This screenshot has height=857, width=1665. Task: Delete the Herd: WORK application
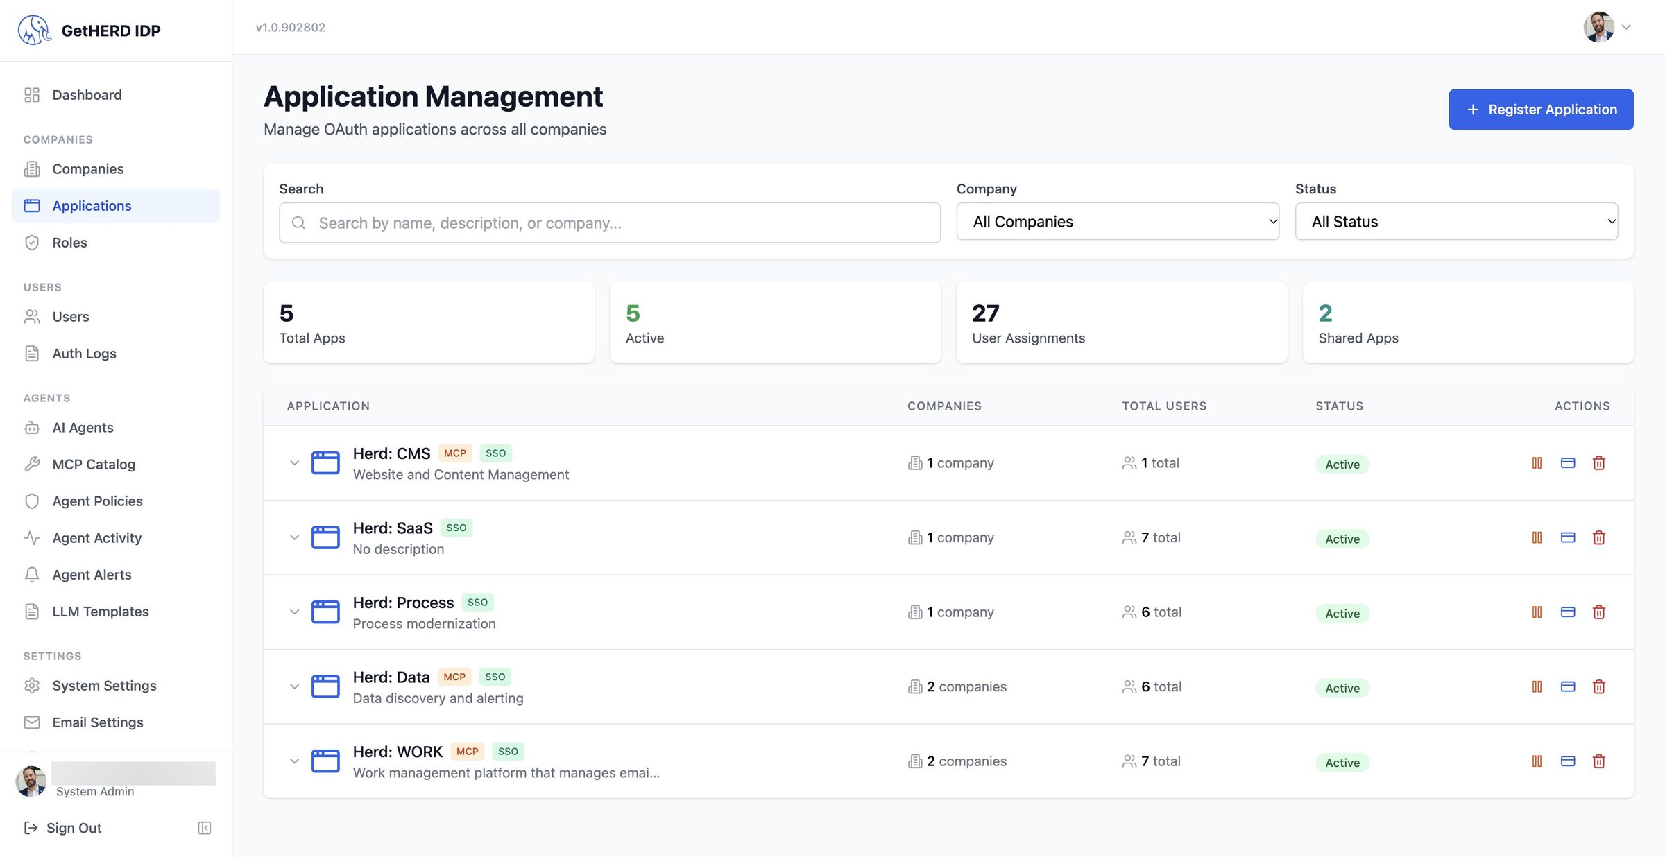pyautogui.click(x=1598, y=761)
